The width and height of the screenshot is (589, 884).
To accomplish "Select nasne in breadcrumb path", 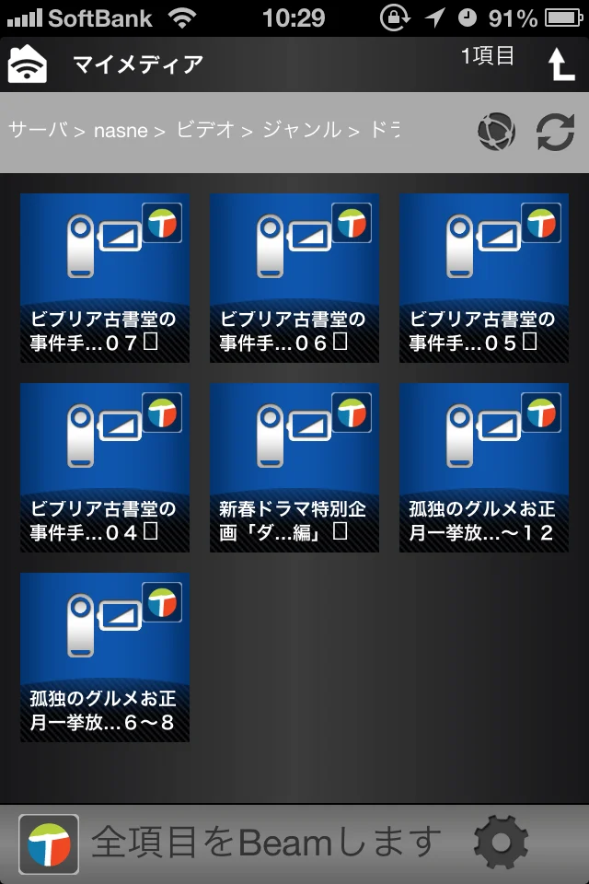I will [x=121, y=131].
